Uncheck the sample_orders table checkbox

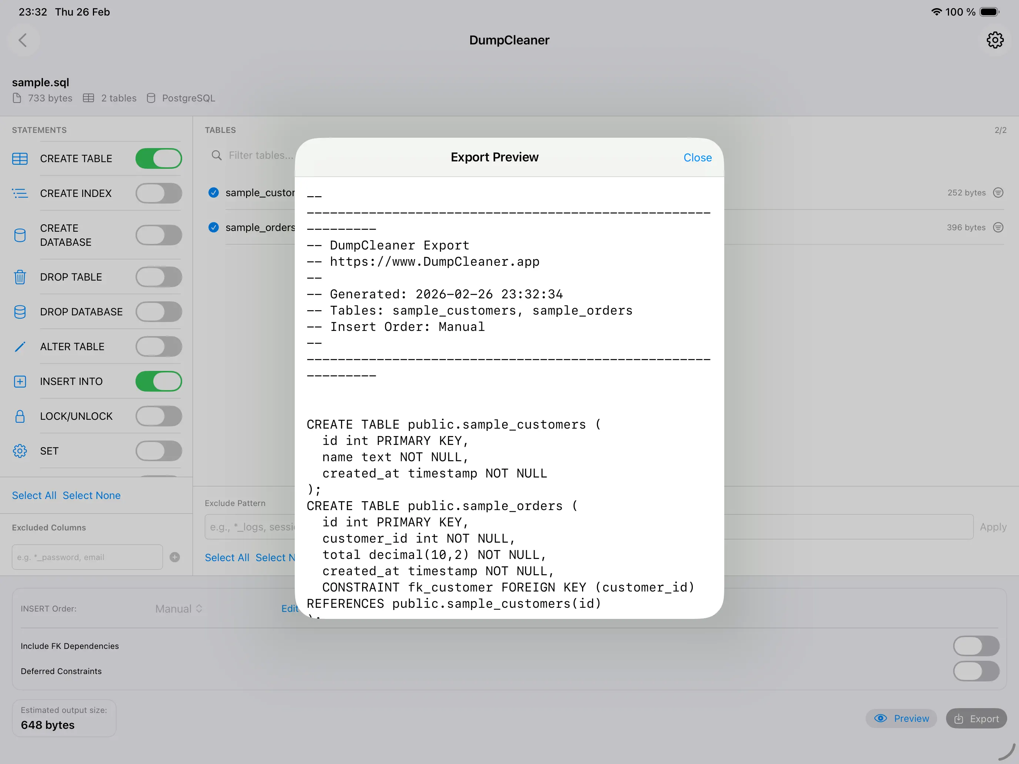point(213,228)
